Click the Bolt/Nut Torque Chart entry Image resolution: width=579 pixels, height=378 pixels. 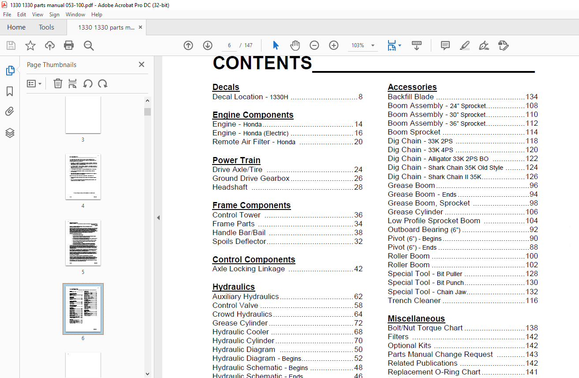click(x=463, y=328)
